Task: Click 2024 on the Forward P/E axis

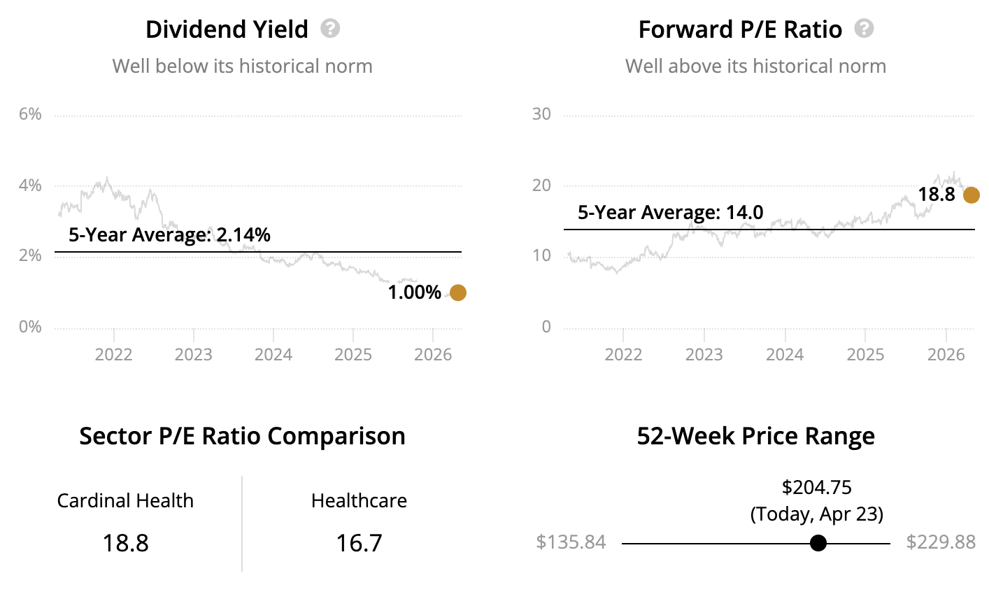Action: [x=785, y=354]
